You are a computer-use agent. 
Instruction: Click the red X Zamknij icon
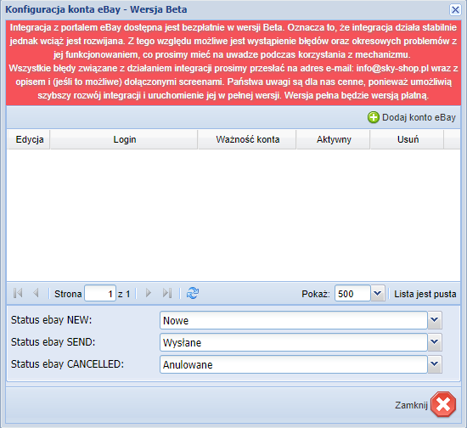443,404
